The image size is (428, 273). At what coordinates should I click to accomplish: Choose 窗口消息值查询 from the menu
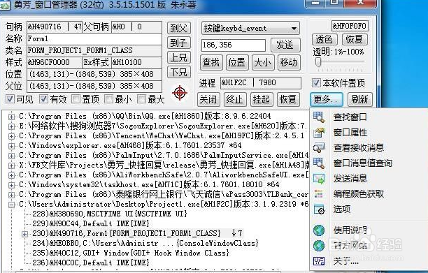pyautogui.click(x=363, y=163)
